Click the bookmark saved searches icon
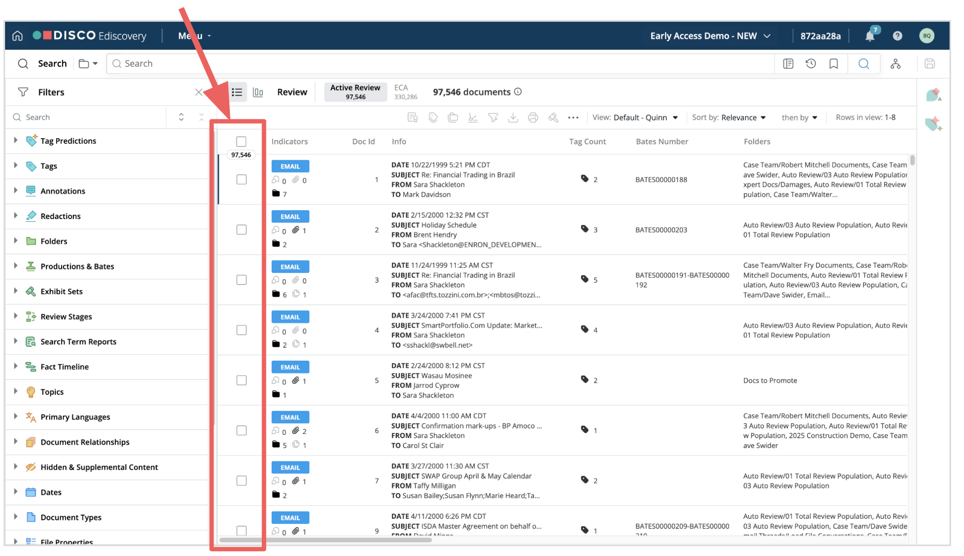This screenshot has height=556, width=964. (x=834, y=64)
